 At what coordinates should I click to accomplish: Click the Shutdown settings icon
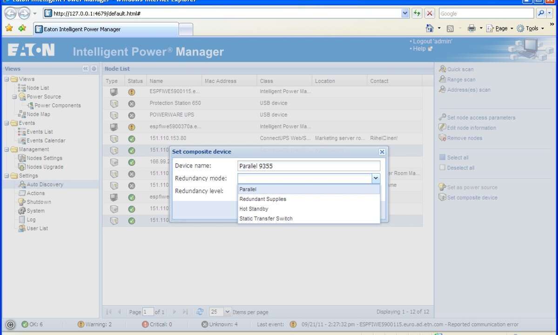pyautogui.click(x=22, y=201)
